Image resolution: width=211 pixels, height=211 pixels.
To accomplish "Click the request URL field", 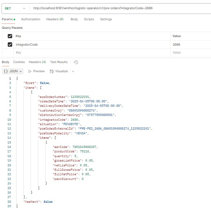I will pyautogui.click(x=120, y=8).
